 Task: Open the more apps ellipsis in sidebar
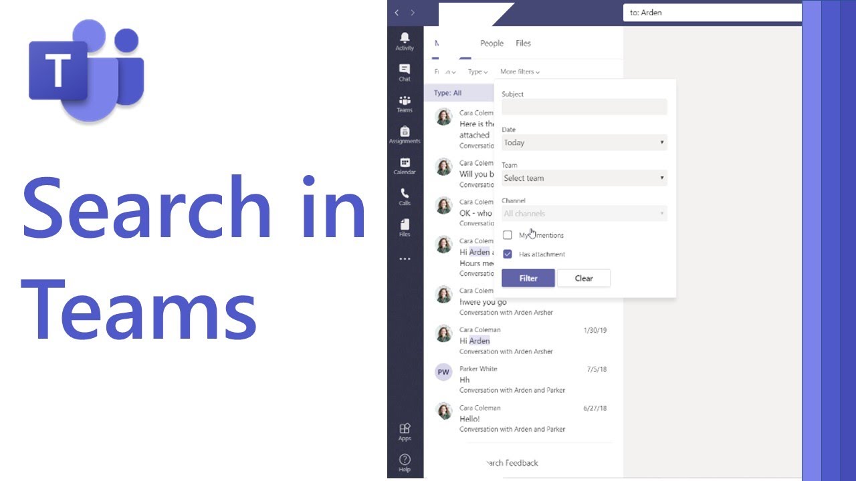coord(405,259)
